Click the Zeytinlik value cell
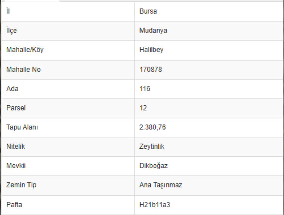 point(152,146)
